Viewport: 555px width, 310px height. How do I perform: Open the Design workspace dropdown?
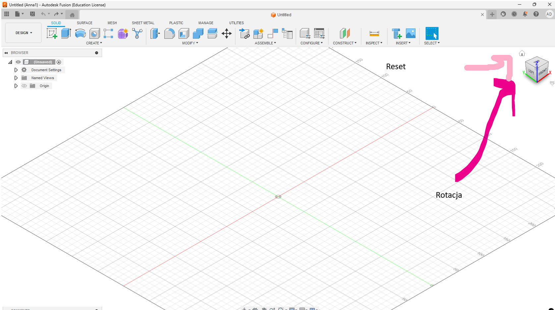(24, 33)
